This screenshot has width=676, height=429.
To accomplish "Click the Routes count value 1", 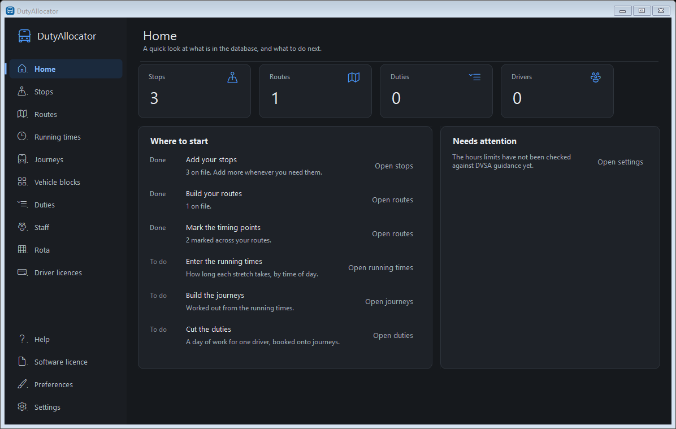I will click(x=275, y=98).
